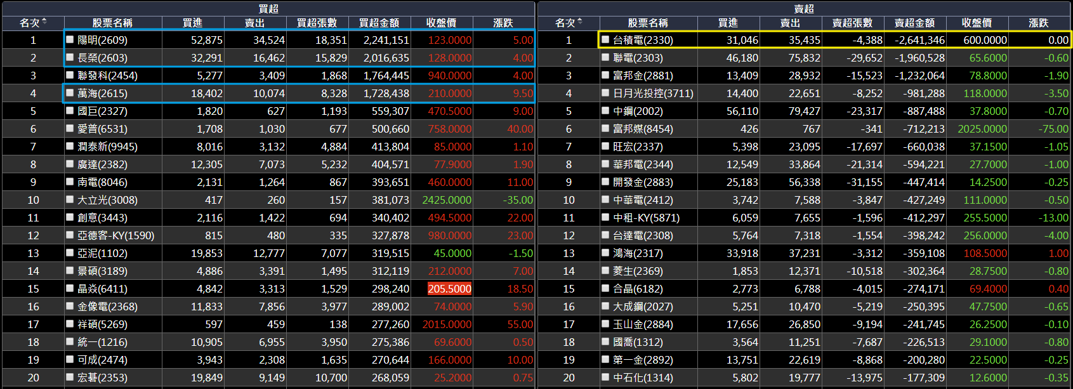This screenshot has height=389, width=1073.
Task: Click 買超金額 column header
Action: point(379,23)
